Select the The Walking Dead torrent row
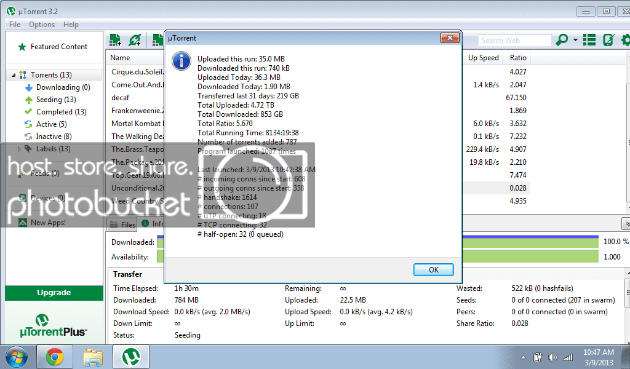This screenshot has height=369, width=630. point(137,137)
